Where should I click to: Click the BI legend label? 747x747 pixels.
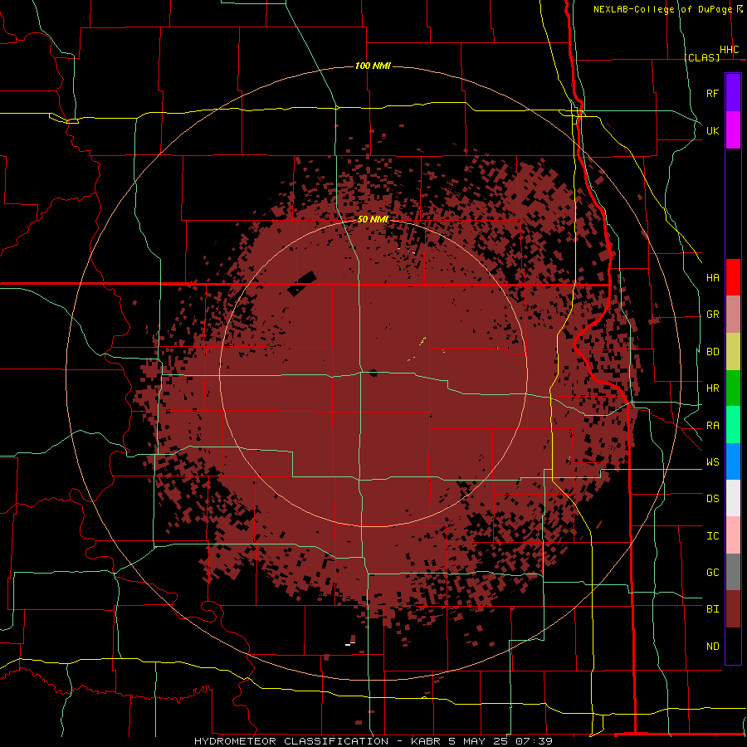click(x=713, y=609)
